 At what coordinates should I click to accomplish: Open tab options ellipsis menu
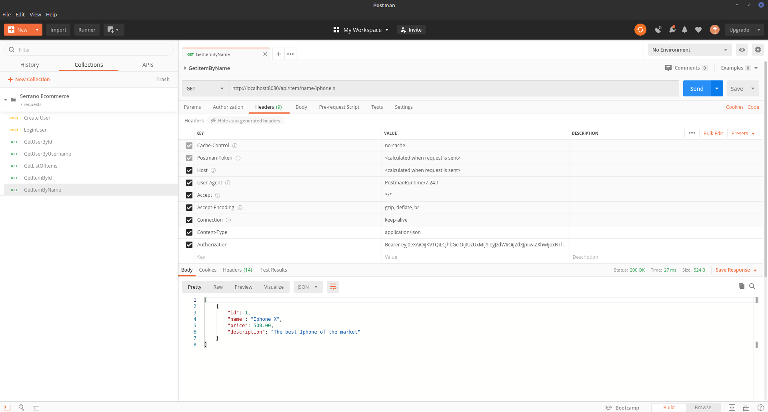[x=290, y=54]
